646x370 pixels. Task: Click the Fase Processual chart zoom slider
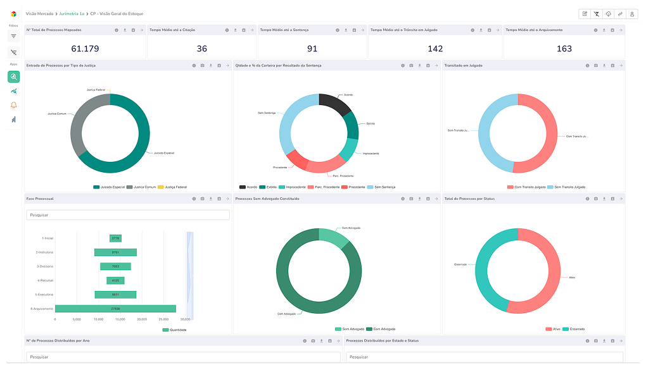tap(190, 276)
